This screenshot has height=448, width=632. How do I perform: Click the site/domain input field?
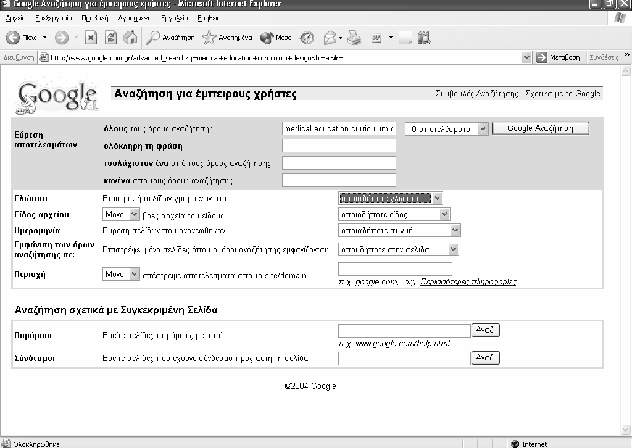coord(395,268)
